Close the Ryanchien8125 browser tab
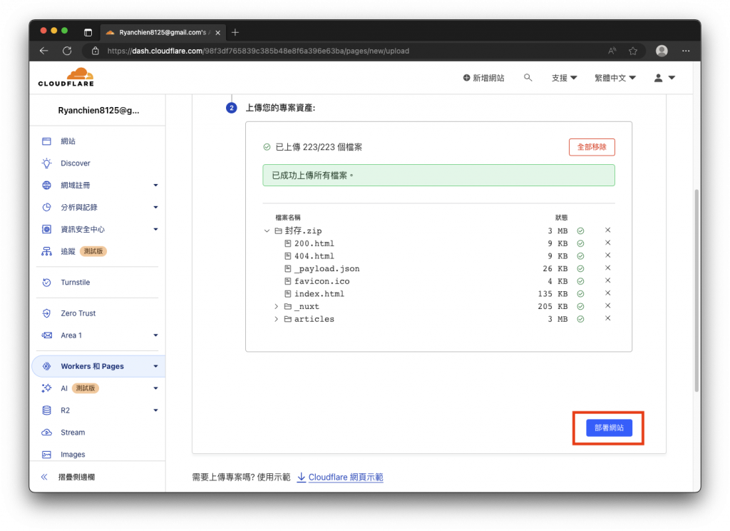730x531 pixels. point(218,33)
